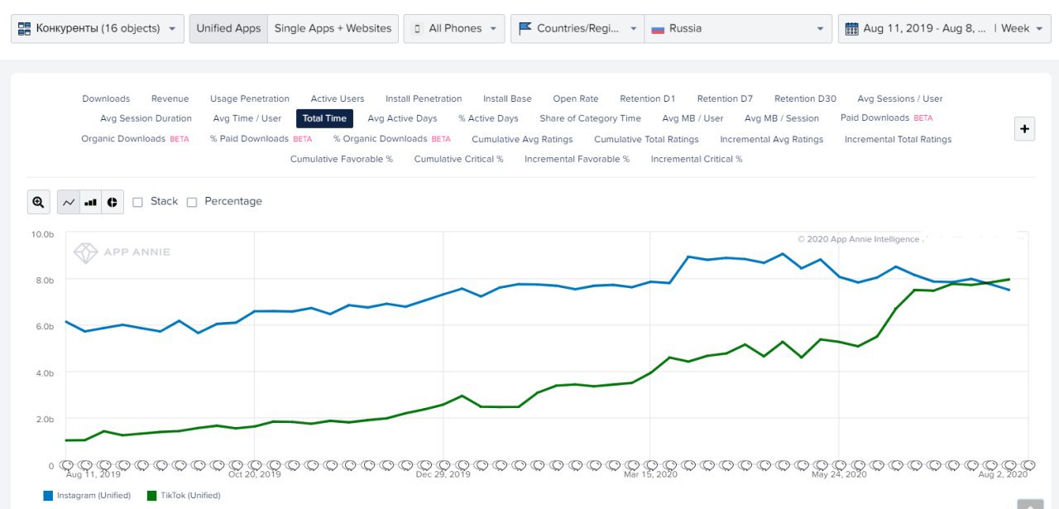Screen dimensions: 1059x509
Task: Click the scroll-to-top arrow button
Action: click(1030, 504)
